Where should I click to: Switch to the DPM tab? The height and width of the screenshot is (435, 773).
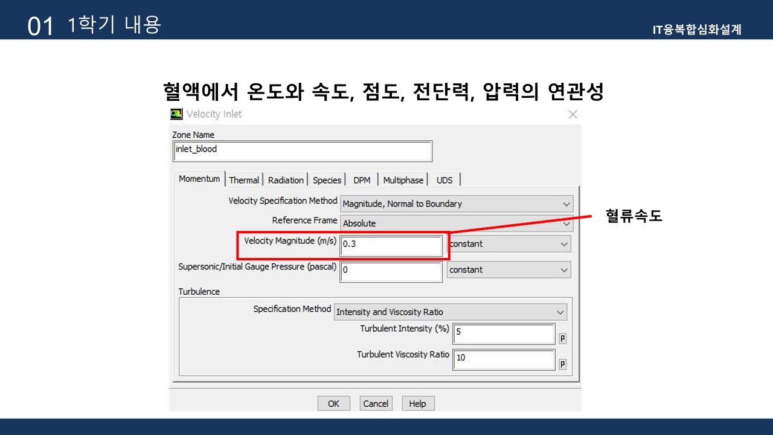point(362,180)
